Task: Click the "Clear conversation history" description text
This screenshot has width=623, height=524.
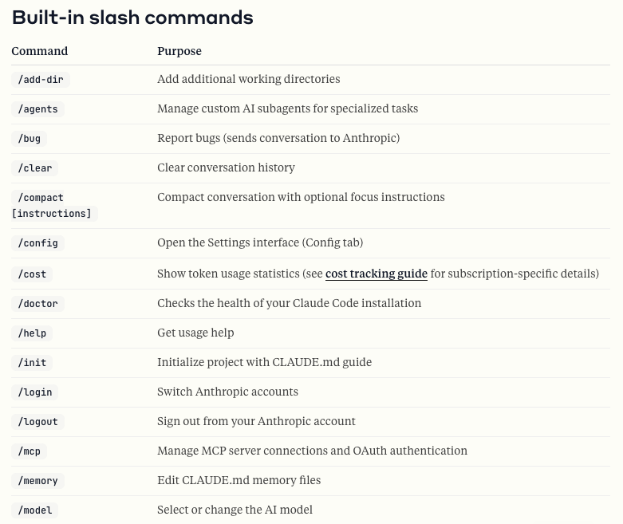Action: click(x=226, y=167)
